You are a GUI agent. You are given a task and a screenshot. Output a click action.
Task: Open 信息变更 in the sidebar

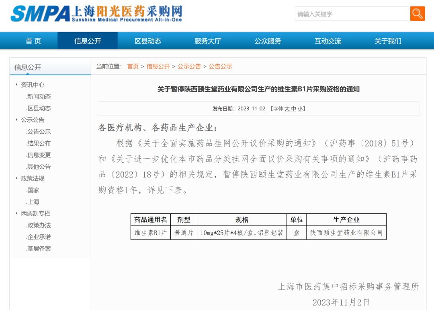(x=39, y=155)
